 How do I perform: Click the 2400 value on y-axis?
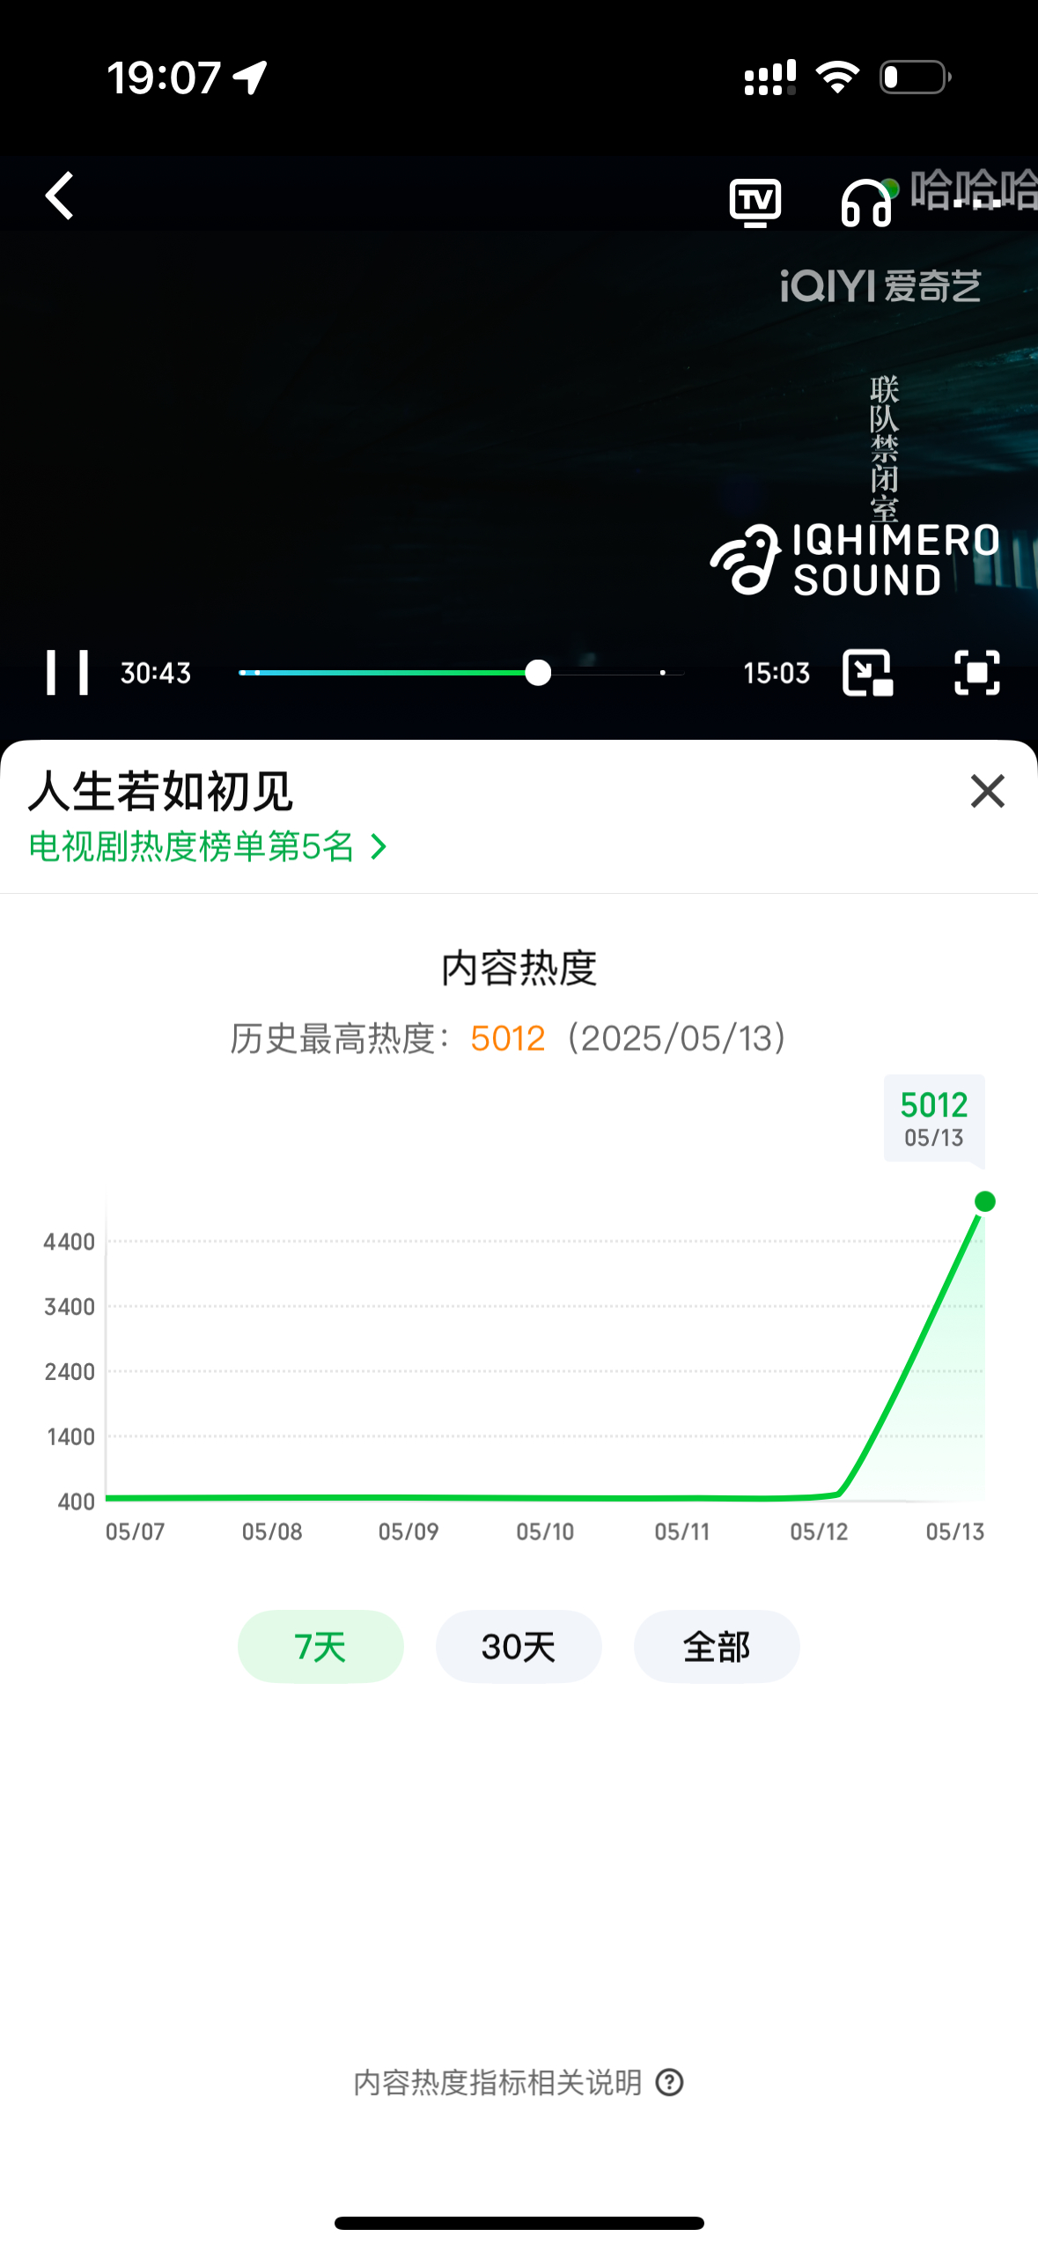click(70, 1371)
